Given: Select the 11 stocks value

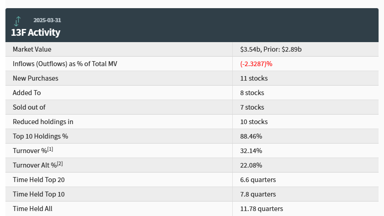Looking at the screenshot, I should 254,78.
